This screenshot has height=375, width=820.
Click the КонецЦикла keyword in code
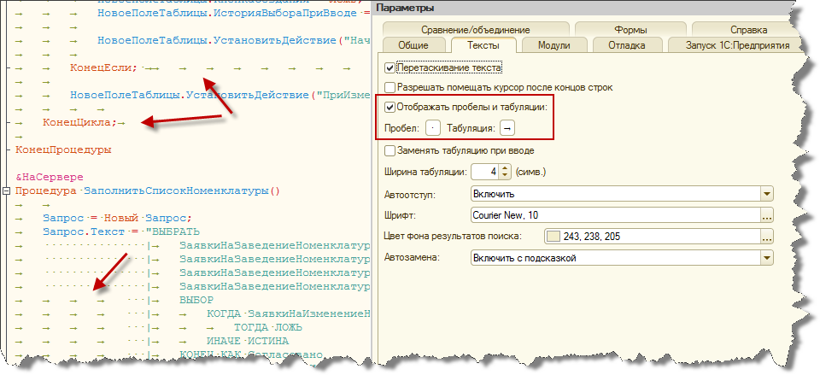click(x=79, y=122)
